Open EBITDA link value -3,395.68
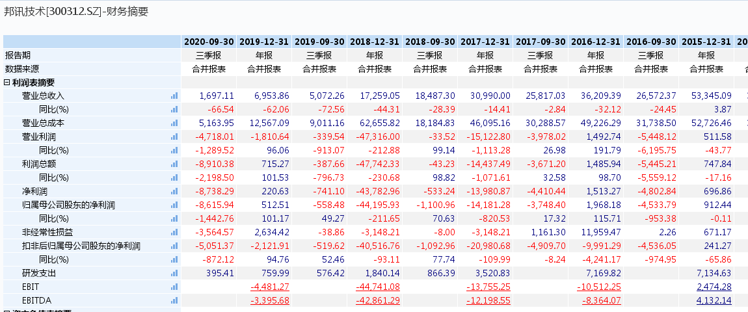 269,301
